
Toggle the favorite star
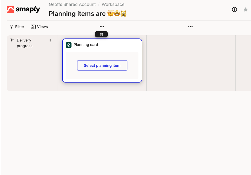(246, 10)
